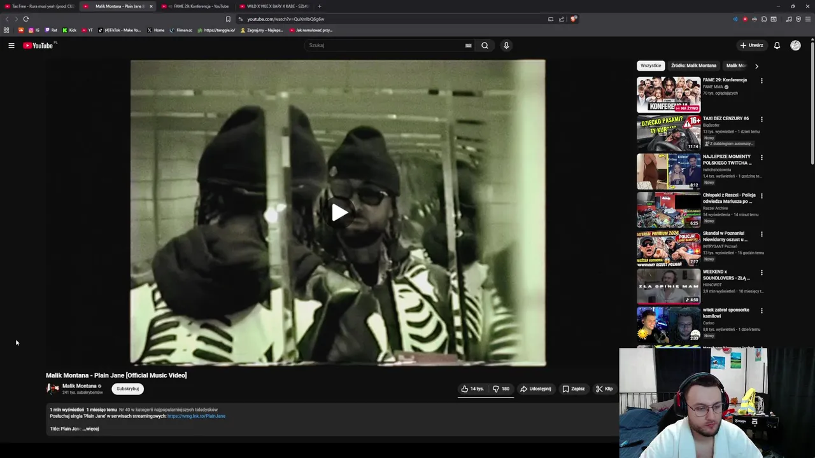This screenshot has height=458, width=815.
Task: Subscribe using the Subskrybuj button
Action: (x=127, y=389)
